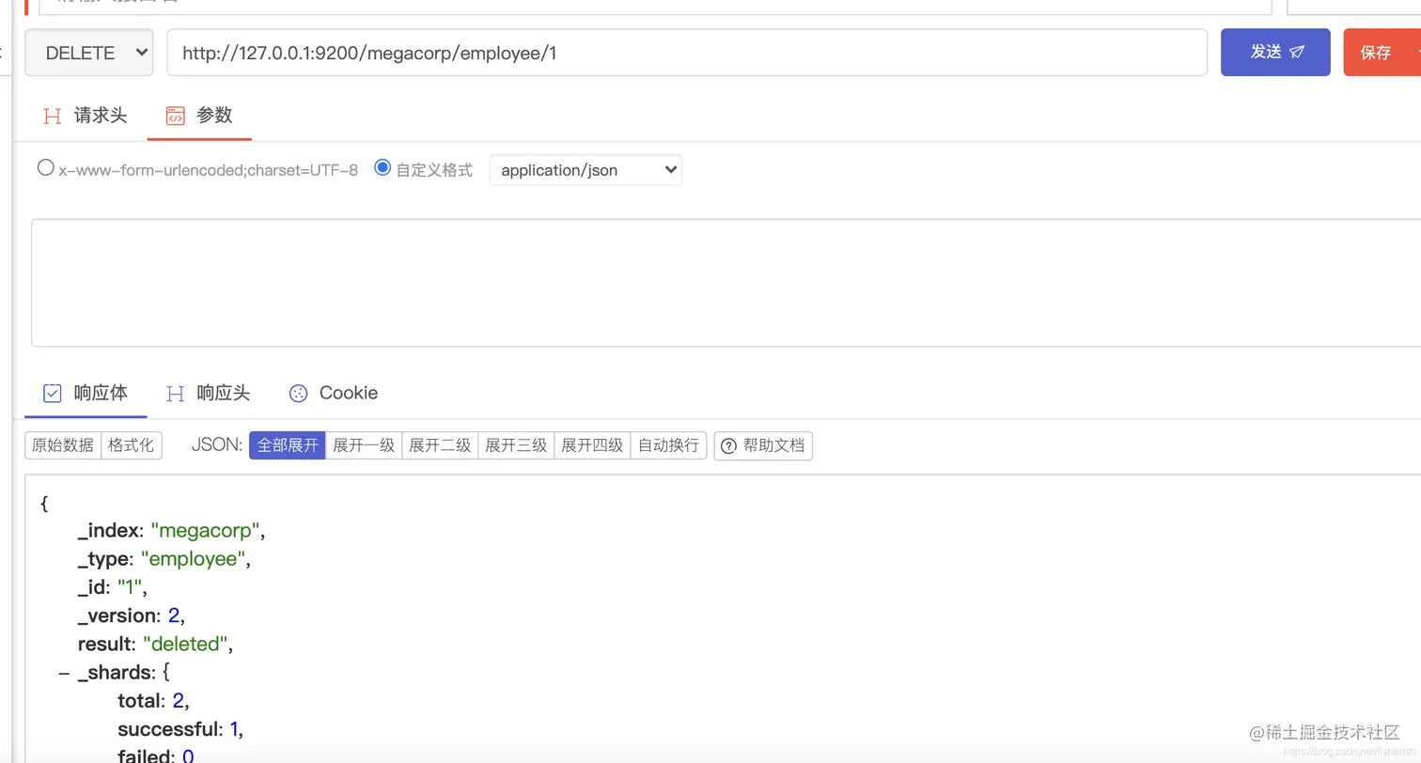Click the result "deleted" value
The height and width of the screenshot is (763, 1421).
coord(185,645)
